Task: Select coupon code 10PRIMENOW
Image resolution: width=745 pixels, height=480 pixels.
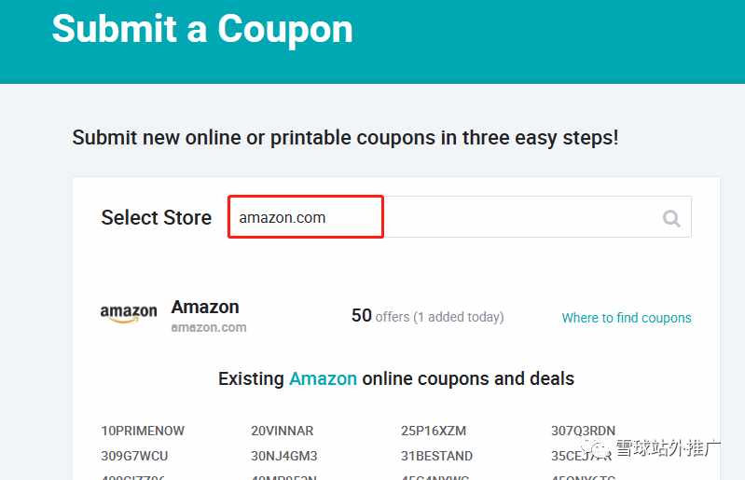Action: click(x=143, y=431)
